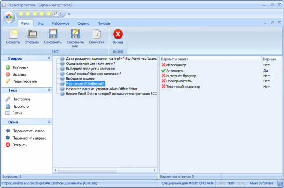
Task: Click file path ASW.atg in status bar
Action: pos(49,183)
